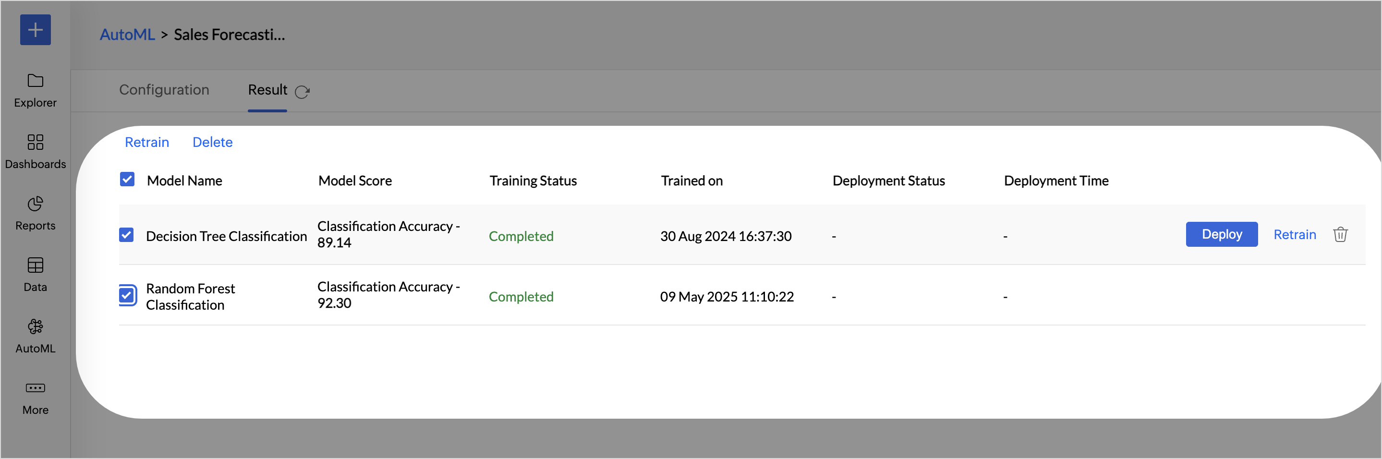Retrain the Decision Tree row model
The image size is (1382, 459).
[1295, 234]
